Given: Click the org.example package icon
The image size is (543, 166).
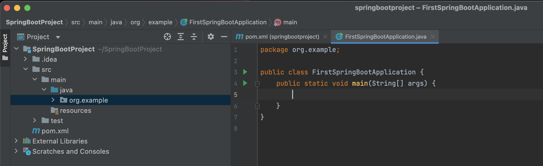Looking at the screenshot, I should [64, 100].
